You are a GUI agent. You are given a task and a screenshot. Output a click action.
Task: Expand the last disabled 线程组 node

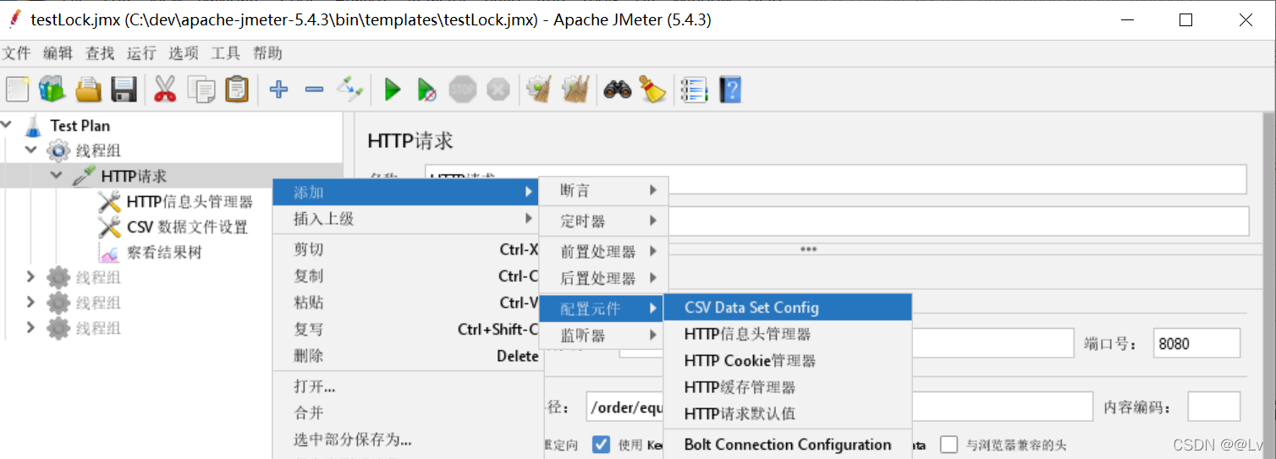click(32, 328)
